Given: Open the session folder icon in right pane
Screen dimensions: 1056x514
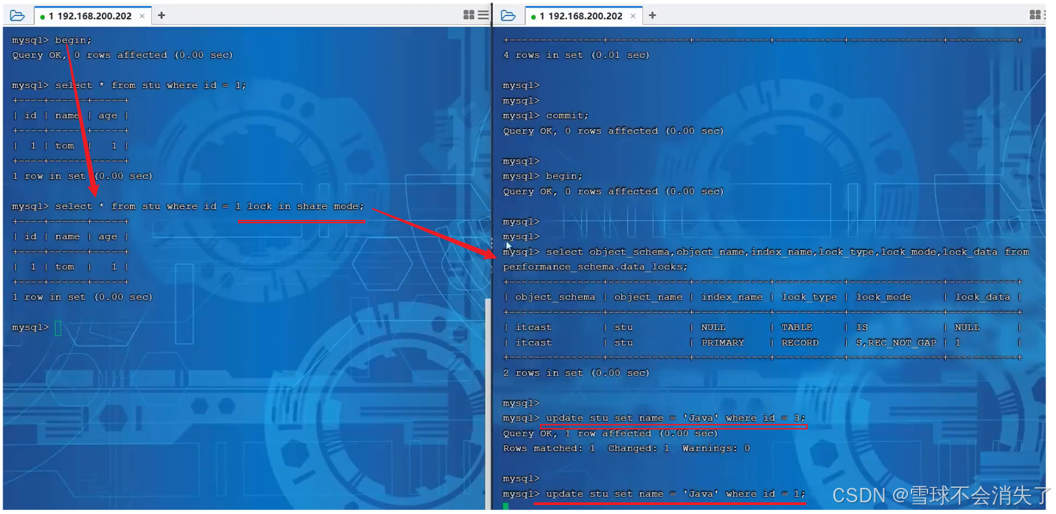Looking at the screenshot, I should [x=508, y=15].
